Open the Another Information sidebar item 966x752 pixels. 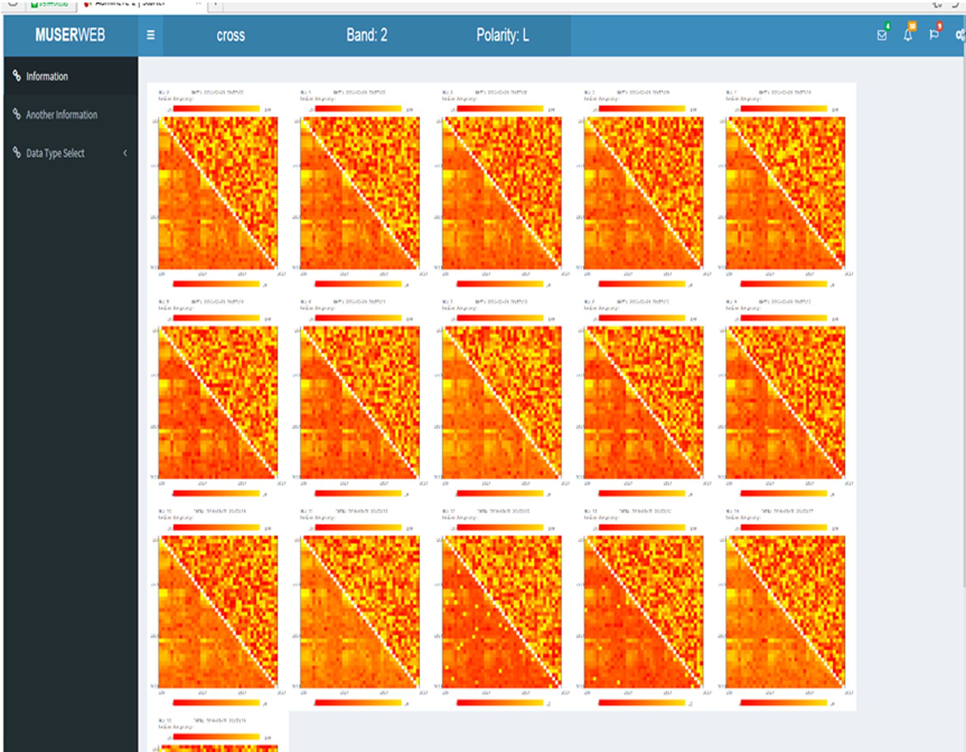tap(62, 115)
